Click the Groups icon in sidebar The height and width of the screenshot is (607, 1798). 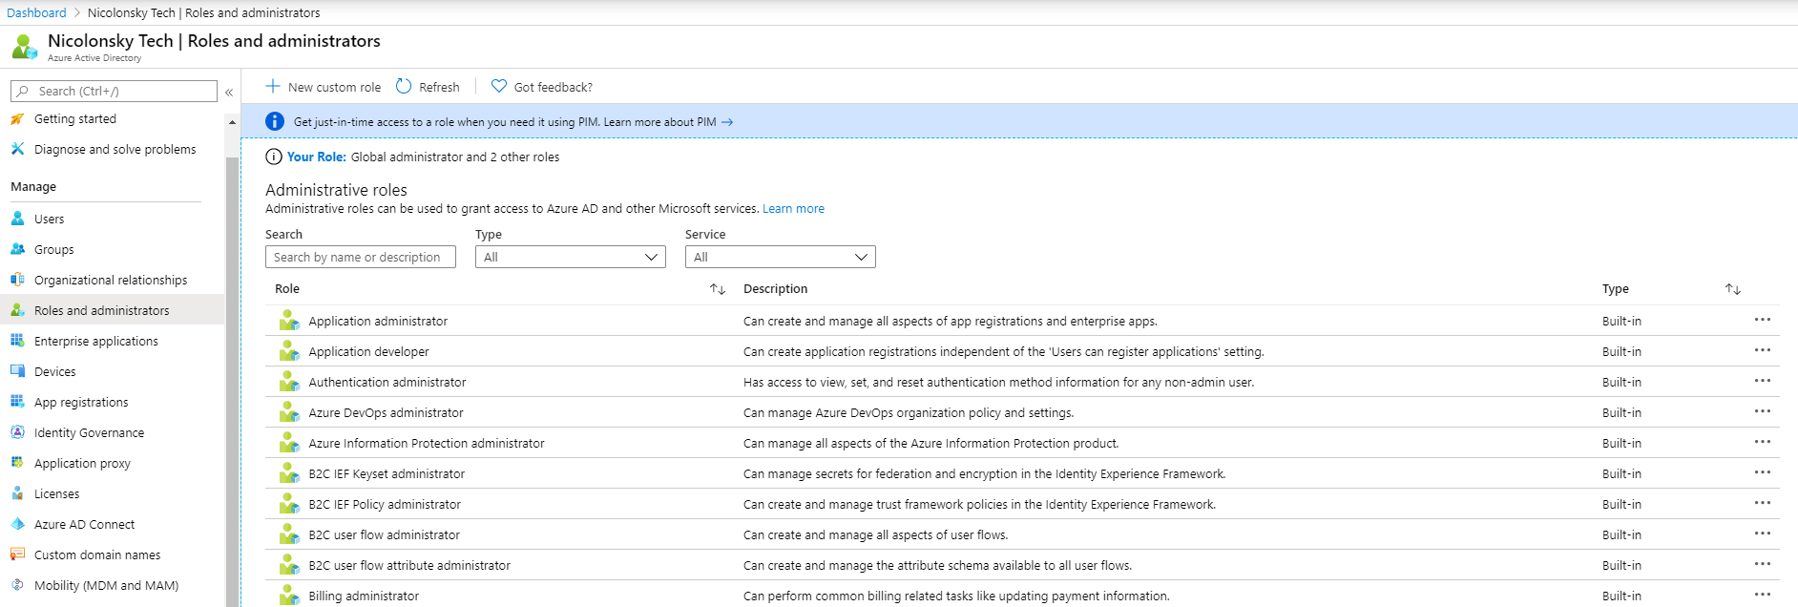[17, 249]
